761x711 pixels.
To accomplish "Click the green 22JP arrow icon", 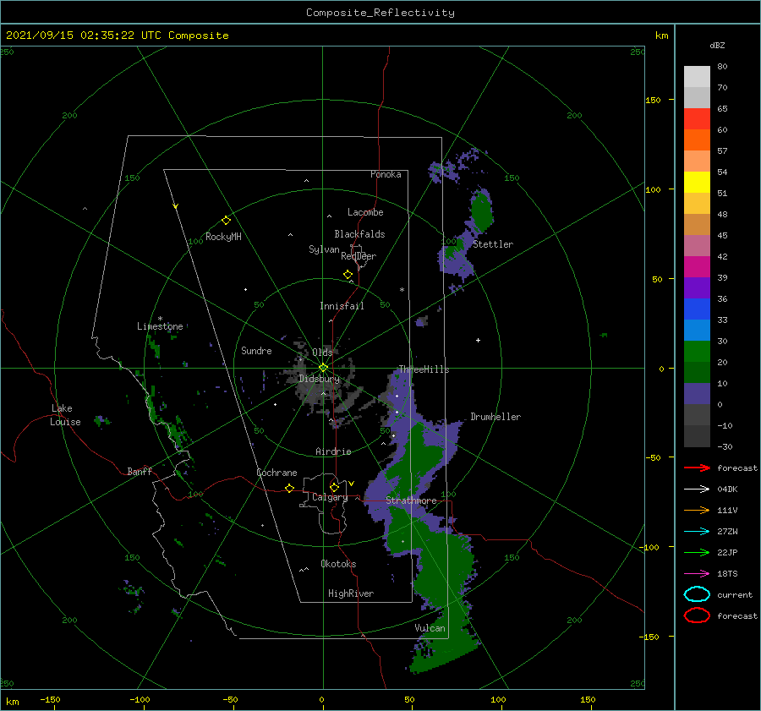I will 697,552.
